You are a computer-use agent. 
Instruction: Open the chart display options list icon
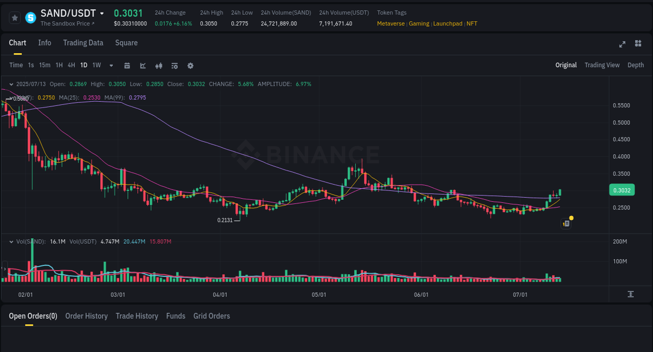pos(174,65)
